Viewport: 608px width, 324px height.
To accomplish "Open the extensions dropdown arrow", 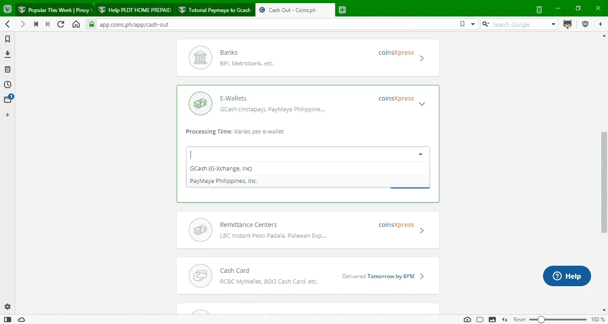I will [600, 24].
